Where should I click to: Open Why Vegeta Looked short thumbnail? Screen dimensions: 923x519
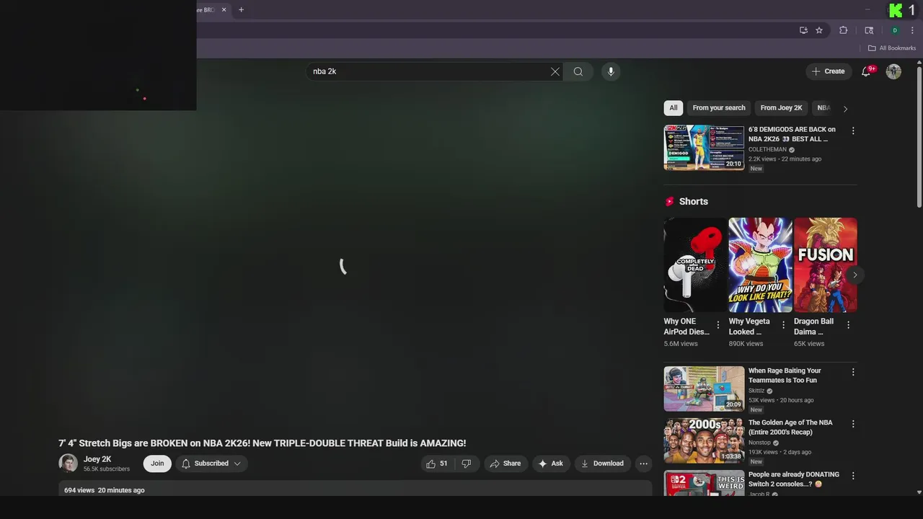760,265
